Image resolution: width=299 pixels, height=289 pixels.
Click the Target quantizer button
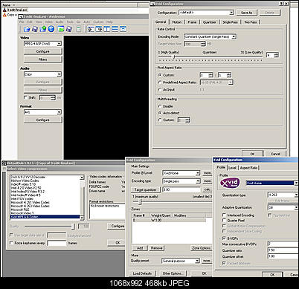[x=146, y=189]
